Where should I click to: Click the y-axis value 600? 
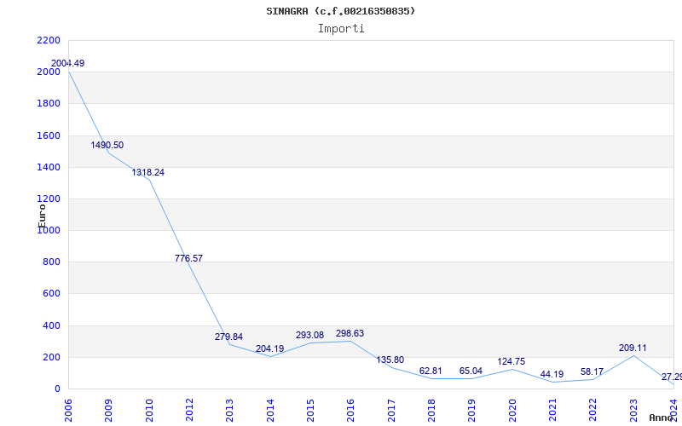(51, 294)
